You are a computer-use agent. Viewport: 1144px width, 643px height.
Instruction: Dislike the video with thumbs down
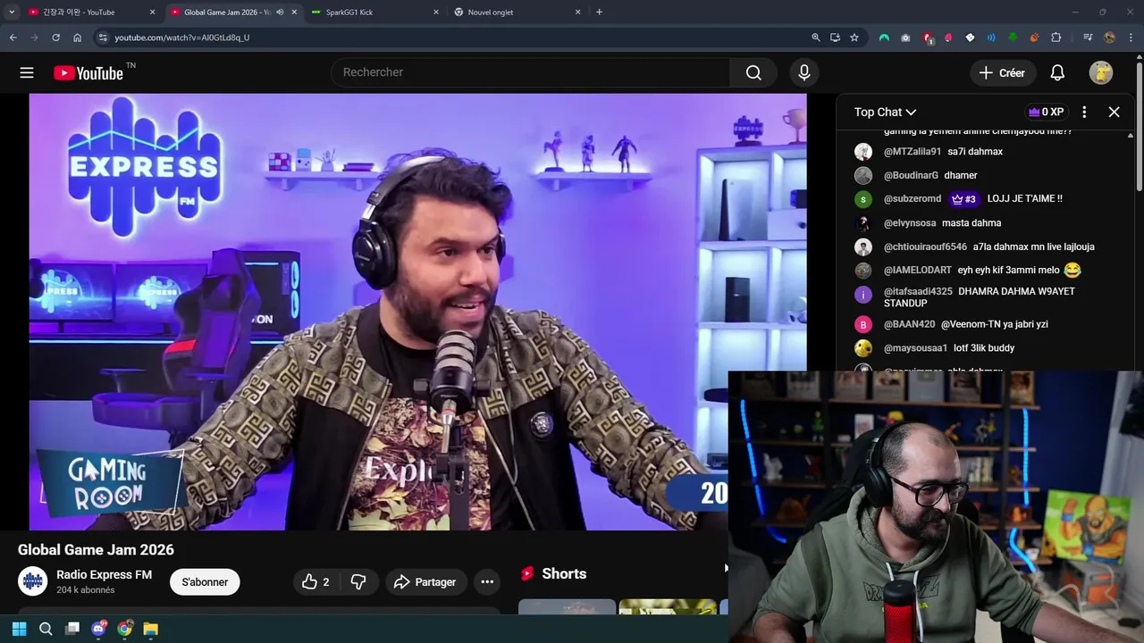click(358, 581)
